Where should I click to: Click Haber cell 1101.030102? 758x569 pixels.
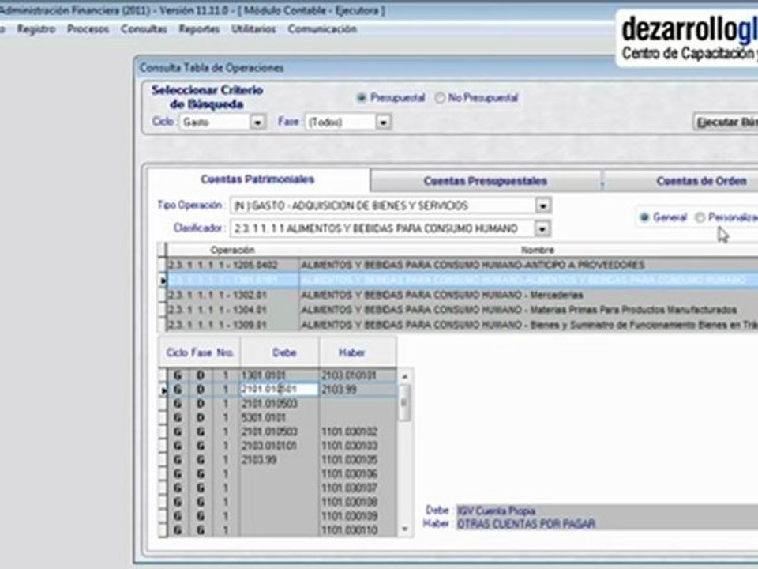358,431
